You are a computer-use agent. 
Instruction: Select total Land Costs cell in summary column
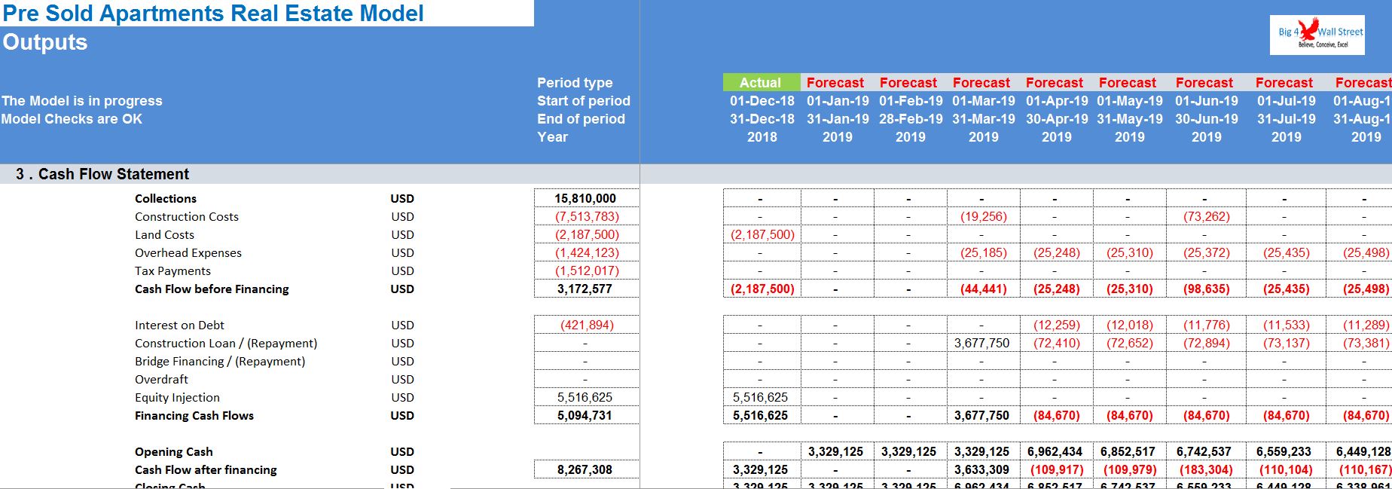point(586,234)
